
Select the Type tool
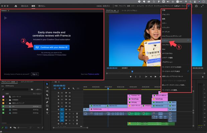(47, 113)
